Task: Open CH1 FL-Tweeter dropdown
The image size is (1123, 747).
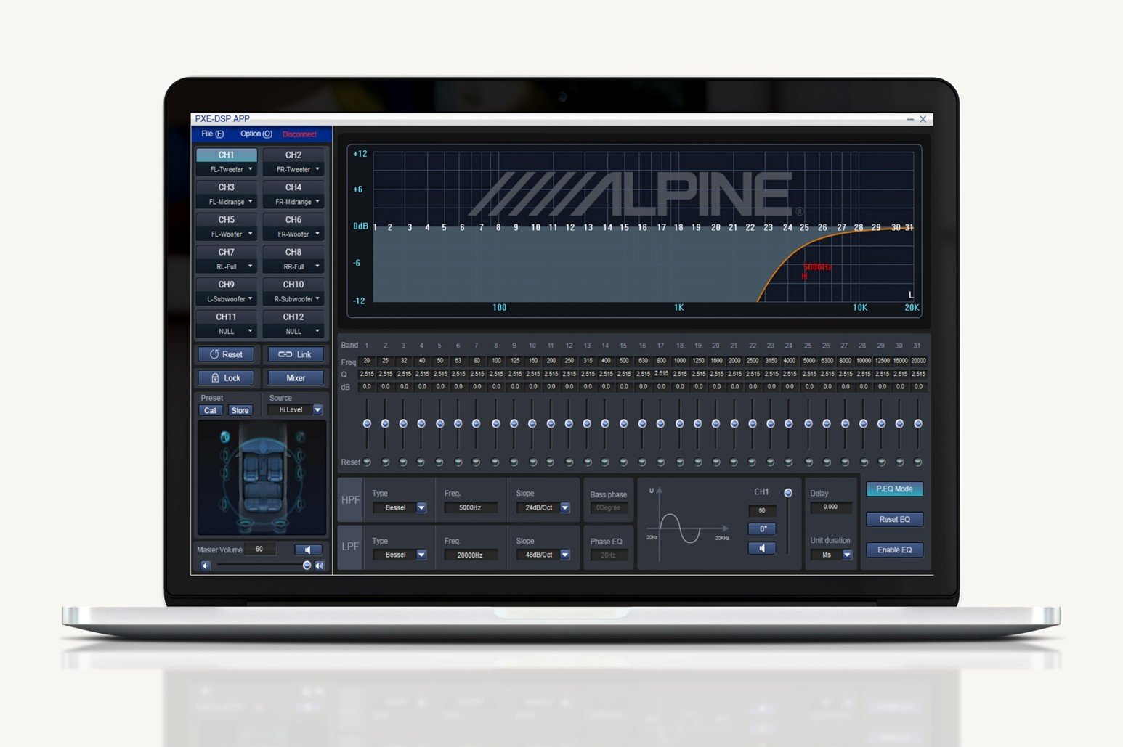Action: click(x=227, y=169)
